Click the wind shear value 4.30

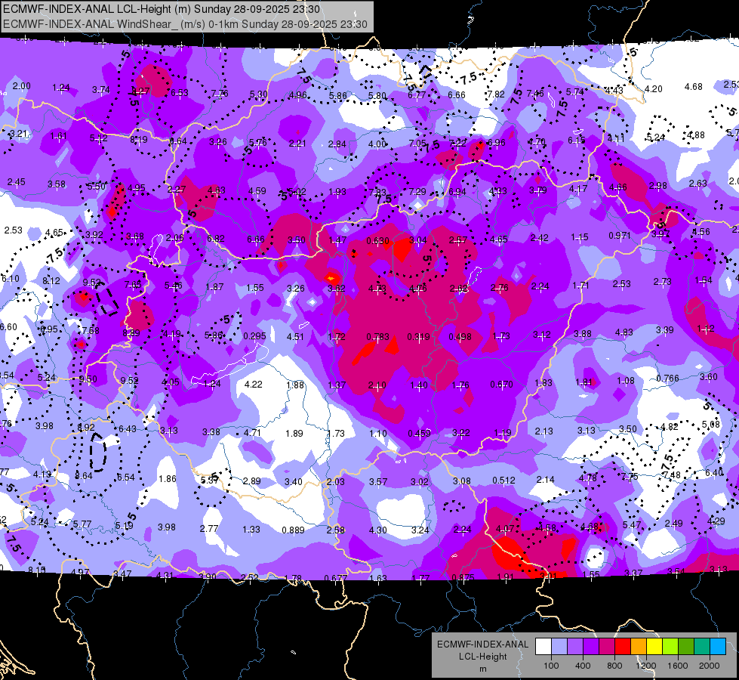pos(378,530)
